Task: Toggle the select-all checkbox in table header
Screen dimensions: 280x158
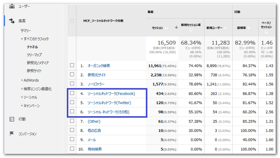Action: pyautogui.click(x=72, y=21)
